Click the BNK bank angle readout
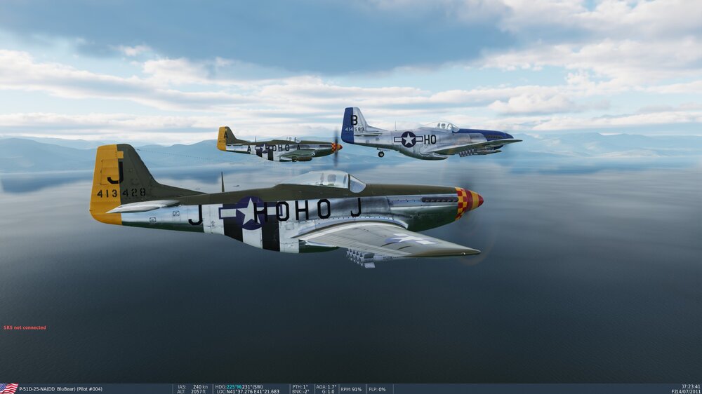Viewport: 702px width, 394px height. [x=300, y=391]
